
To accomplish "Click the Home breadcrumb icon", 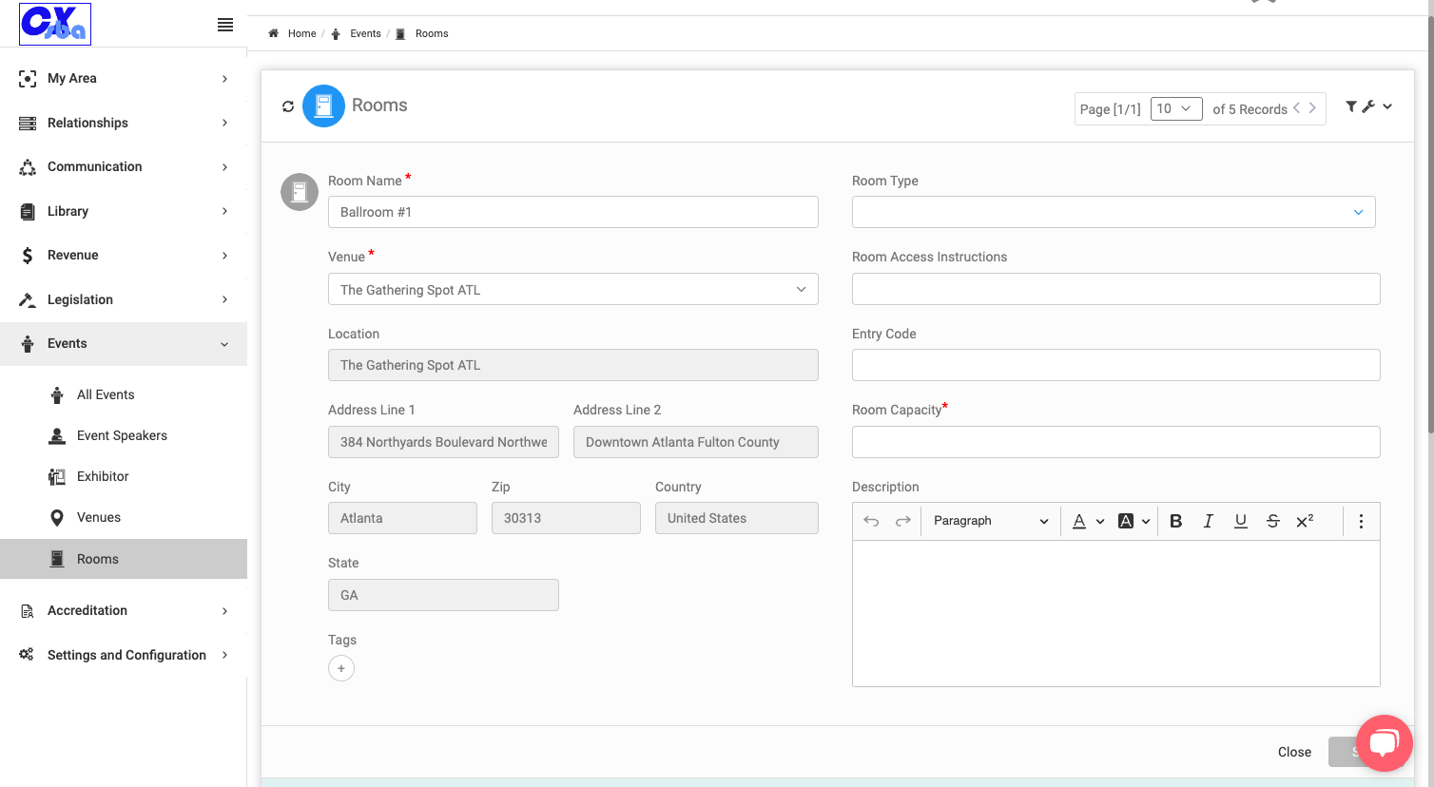I will (x=274, y=33).
